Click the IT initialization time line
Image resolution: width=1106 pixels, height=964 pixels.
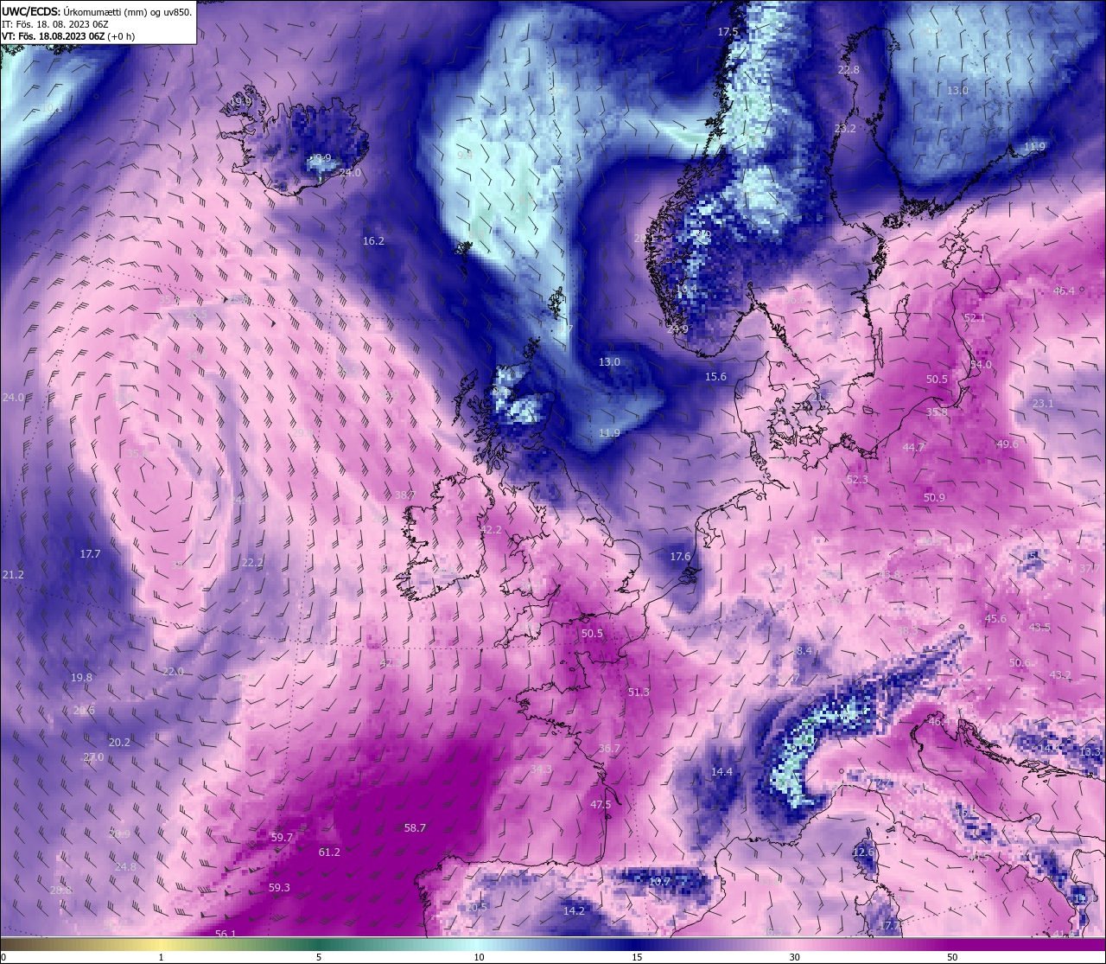pos(55,24)
